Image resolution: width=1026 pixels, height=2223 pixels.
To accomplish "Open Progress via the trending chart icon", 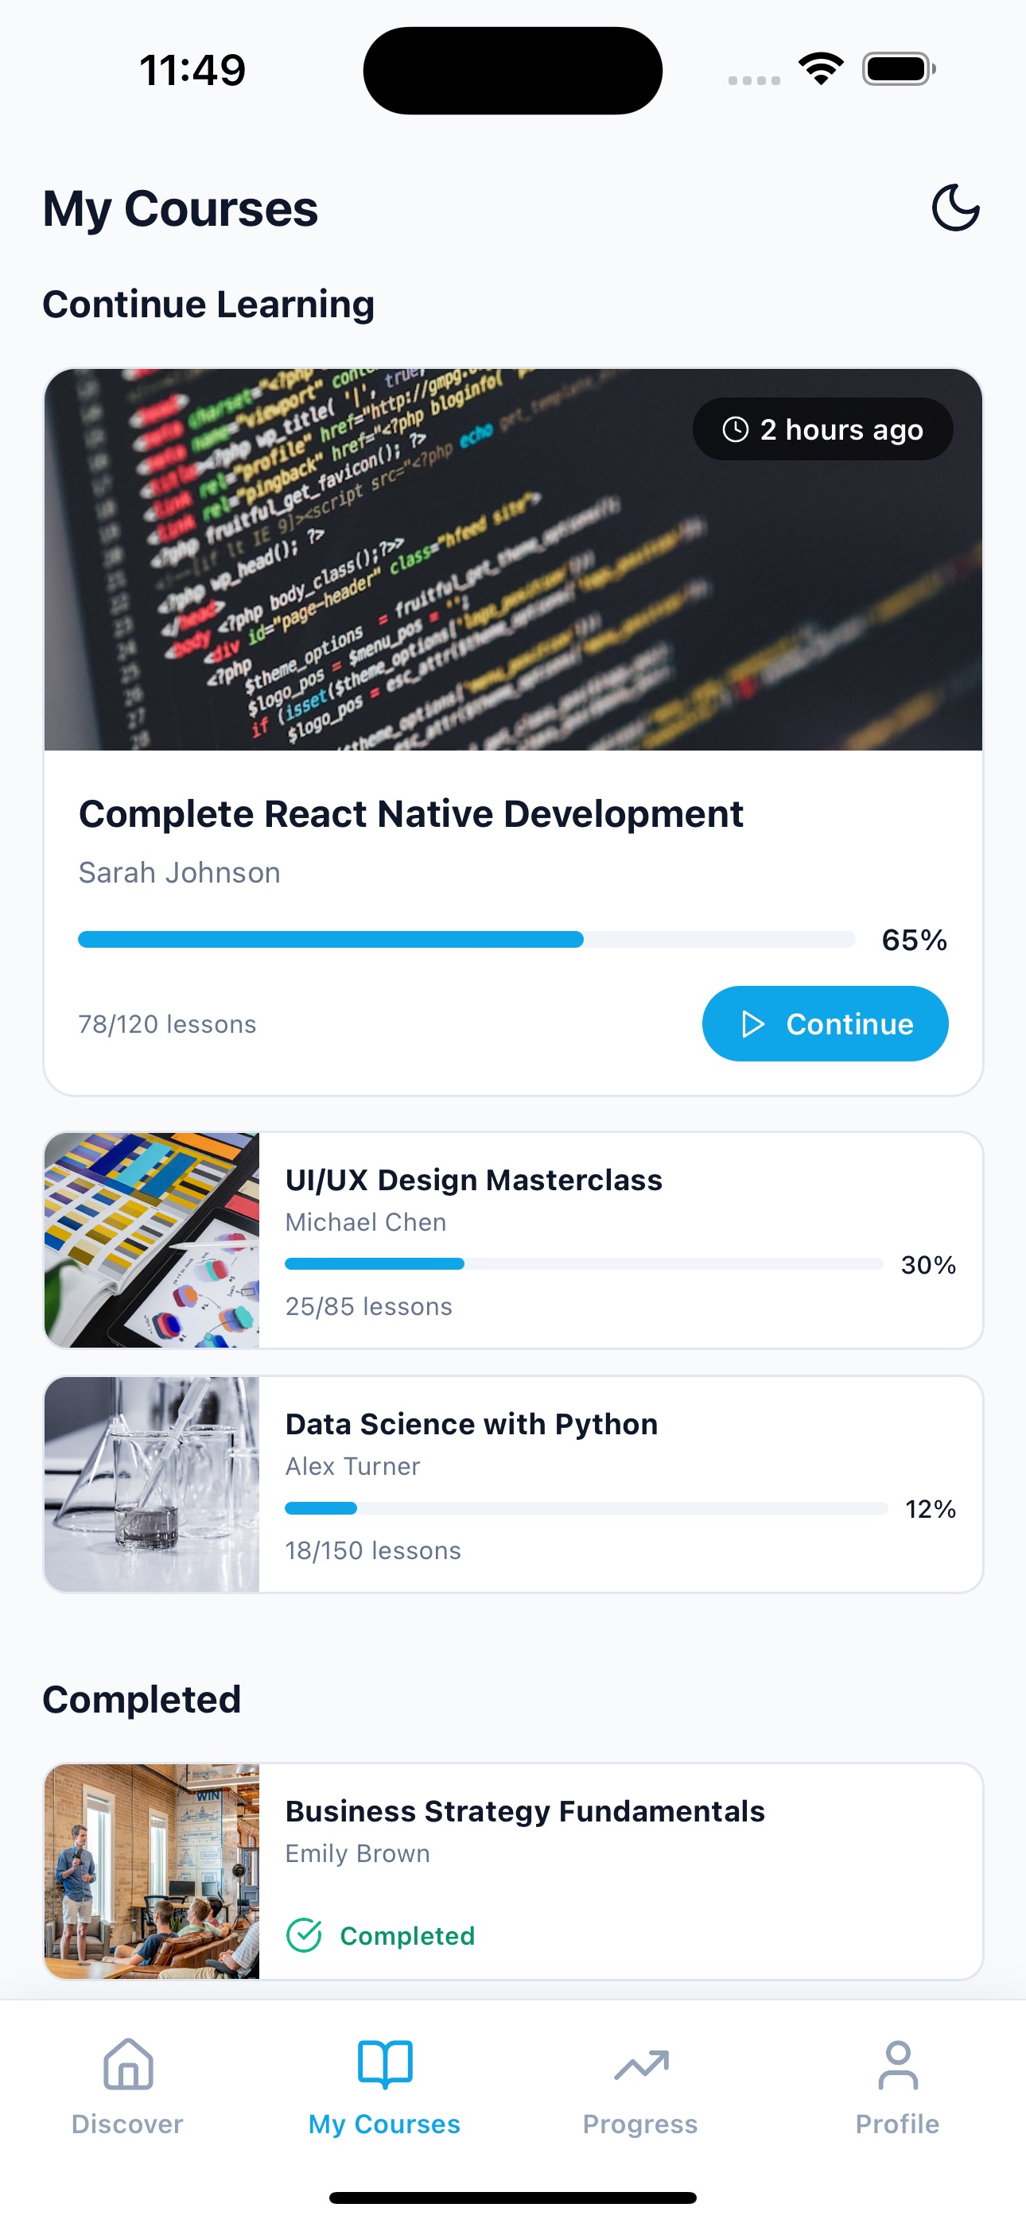I will pyautogui.click(x=640, y=2066).
